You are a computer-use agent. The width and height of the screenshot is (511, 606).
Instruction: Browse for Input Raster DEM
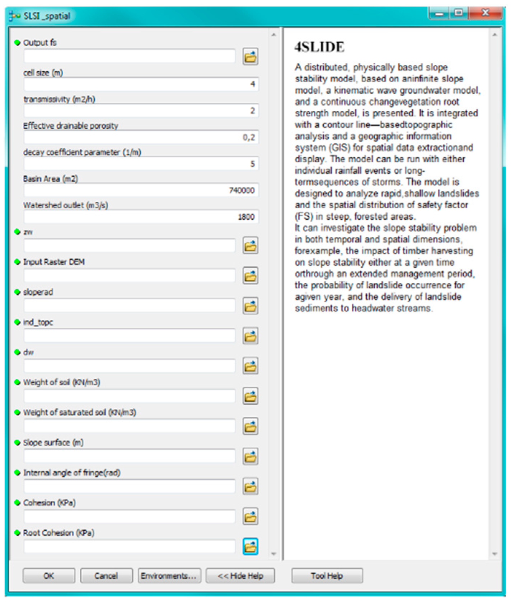click(x=250, y=276)
